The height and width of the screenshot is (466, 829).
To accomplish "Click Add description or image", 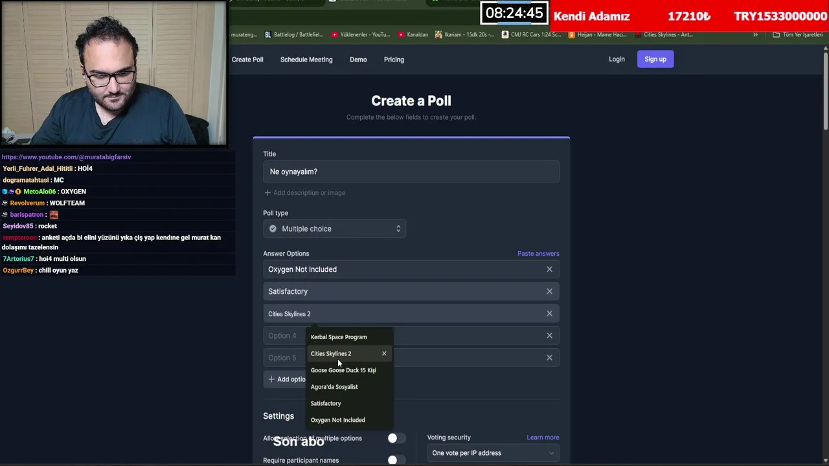I will (x=304, y=193).
